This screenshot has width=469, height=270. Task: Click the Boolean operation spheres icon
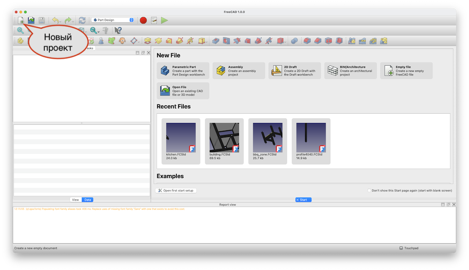coord(295,41)
